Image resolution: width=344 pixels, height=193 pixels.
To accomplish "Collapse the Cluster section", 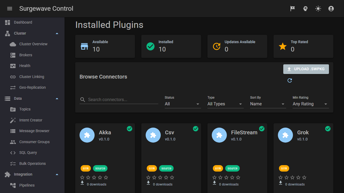I will coord(32,33).
